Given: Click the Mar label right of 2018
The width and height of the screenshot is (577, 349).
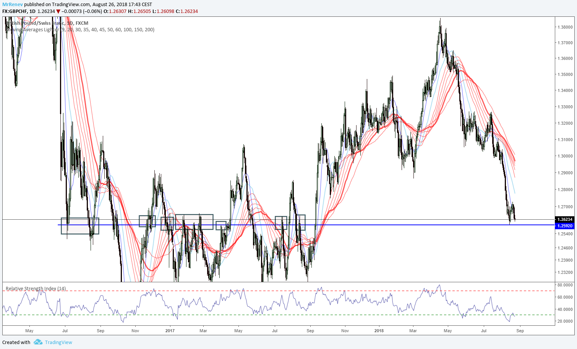Looking at the screenshot, I should (413, 331).
